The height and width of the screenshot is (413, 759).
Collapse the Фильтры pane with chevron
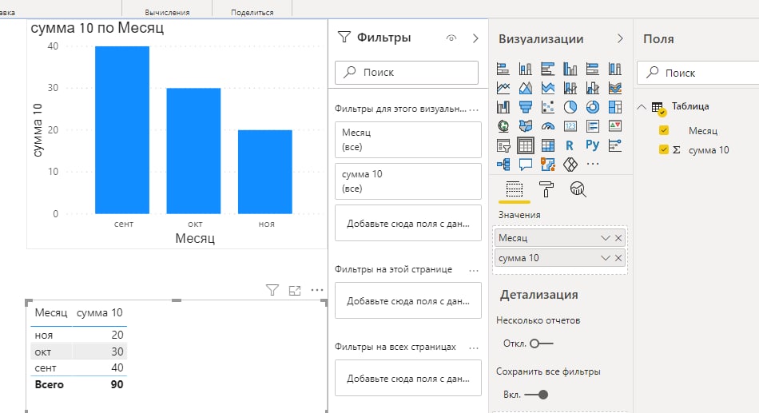point(475,38)
